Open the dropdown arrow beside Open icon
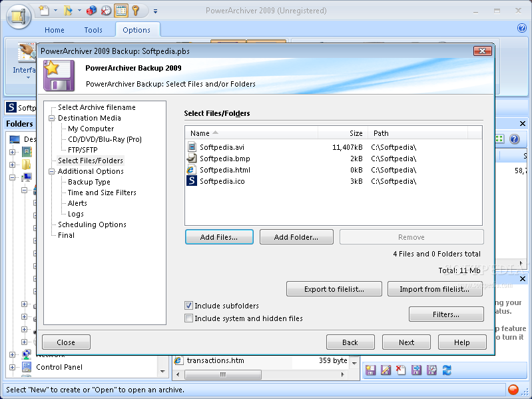This screenshot has width=532, height=399. pyautogui.click(x=79, y=11)
